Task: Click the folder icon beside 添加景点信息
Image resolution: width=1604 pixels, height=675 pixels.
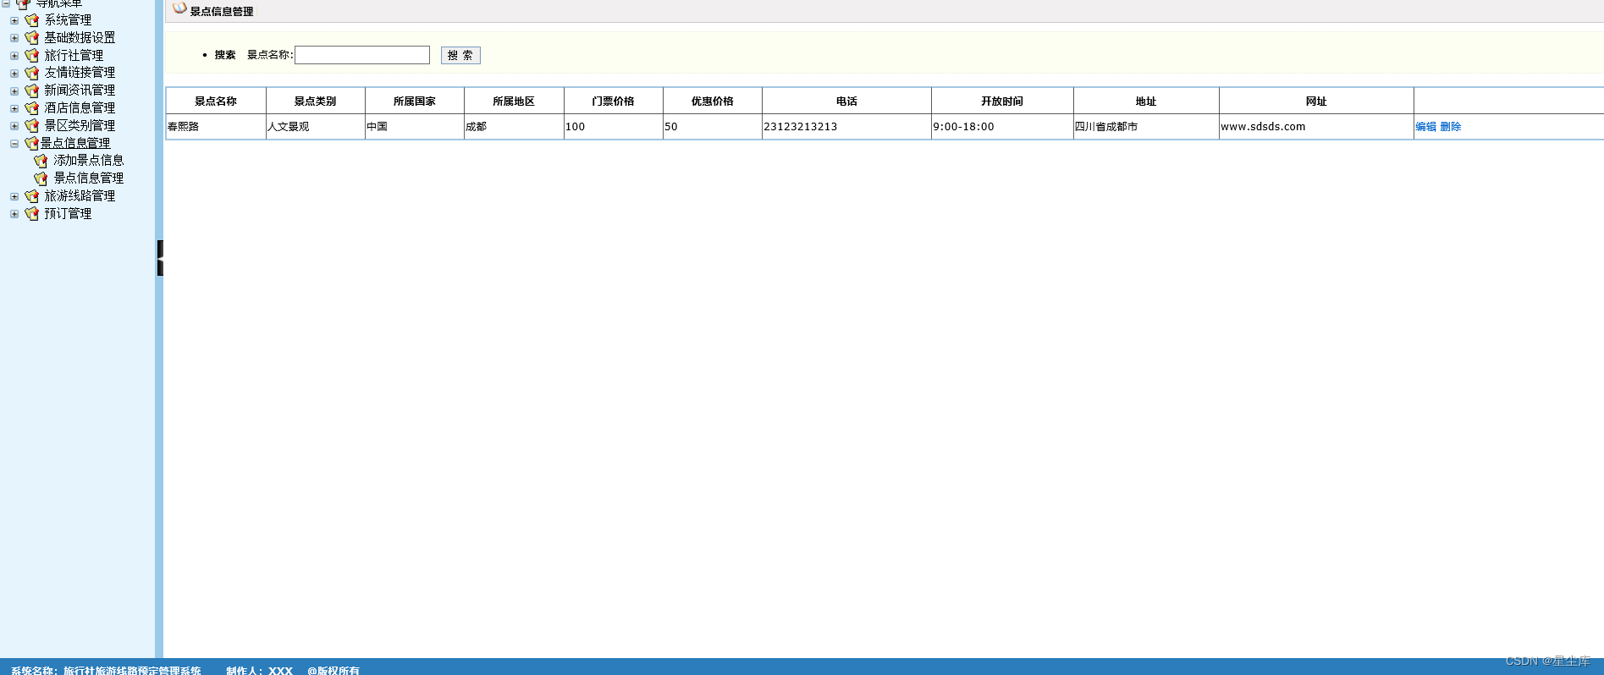Action: click(41, 161)
